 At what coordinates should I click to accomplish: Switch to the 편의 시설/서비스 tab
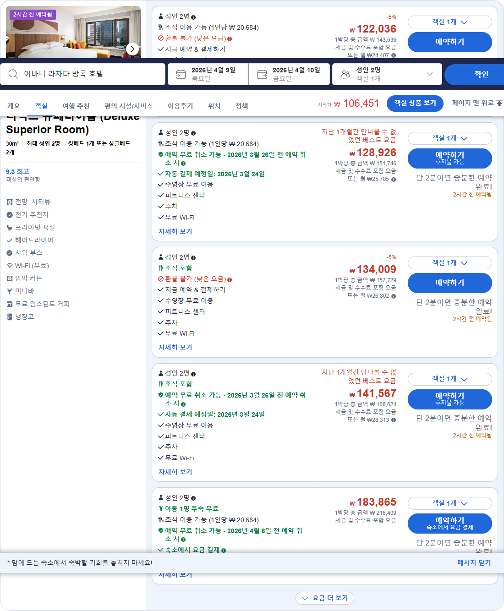click(x=129, y=106)
